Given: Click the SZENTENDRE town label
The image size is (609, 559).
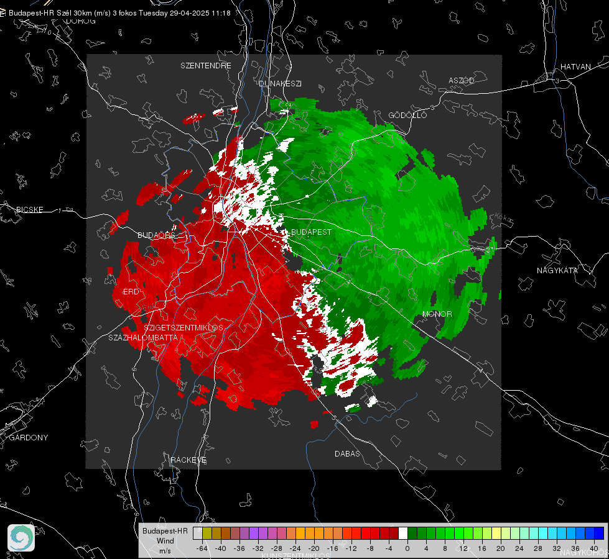Looking at the screenshot, I should click(206, 66).
